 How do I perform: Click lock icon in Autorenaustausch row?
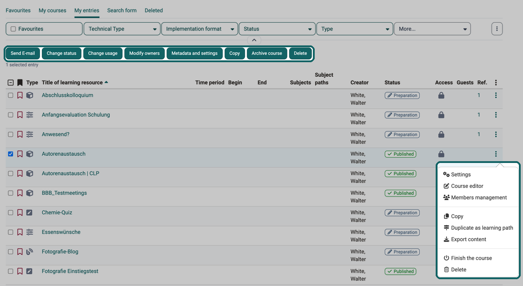[x=441, y=154]
